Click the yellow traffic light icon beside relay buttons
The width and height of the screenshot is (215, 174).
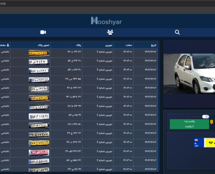(x=212, y=122)
